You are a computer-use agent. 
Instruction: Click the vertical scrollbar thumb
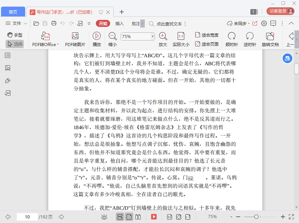296,69
